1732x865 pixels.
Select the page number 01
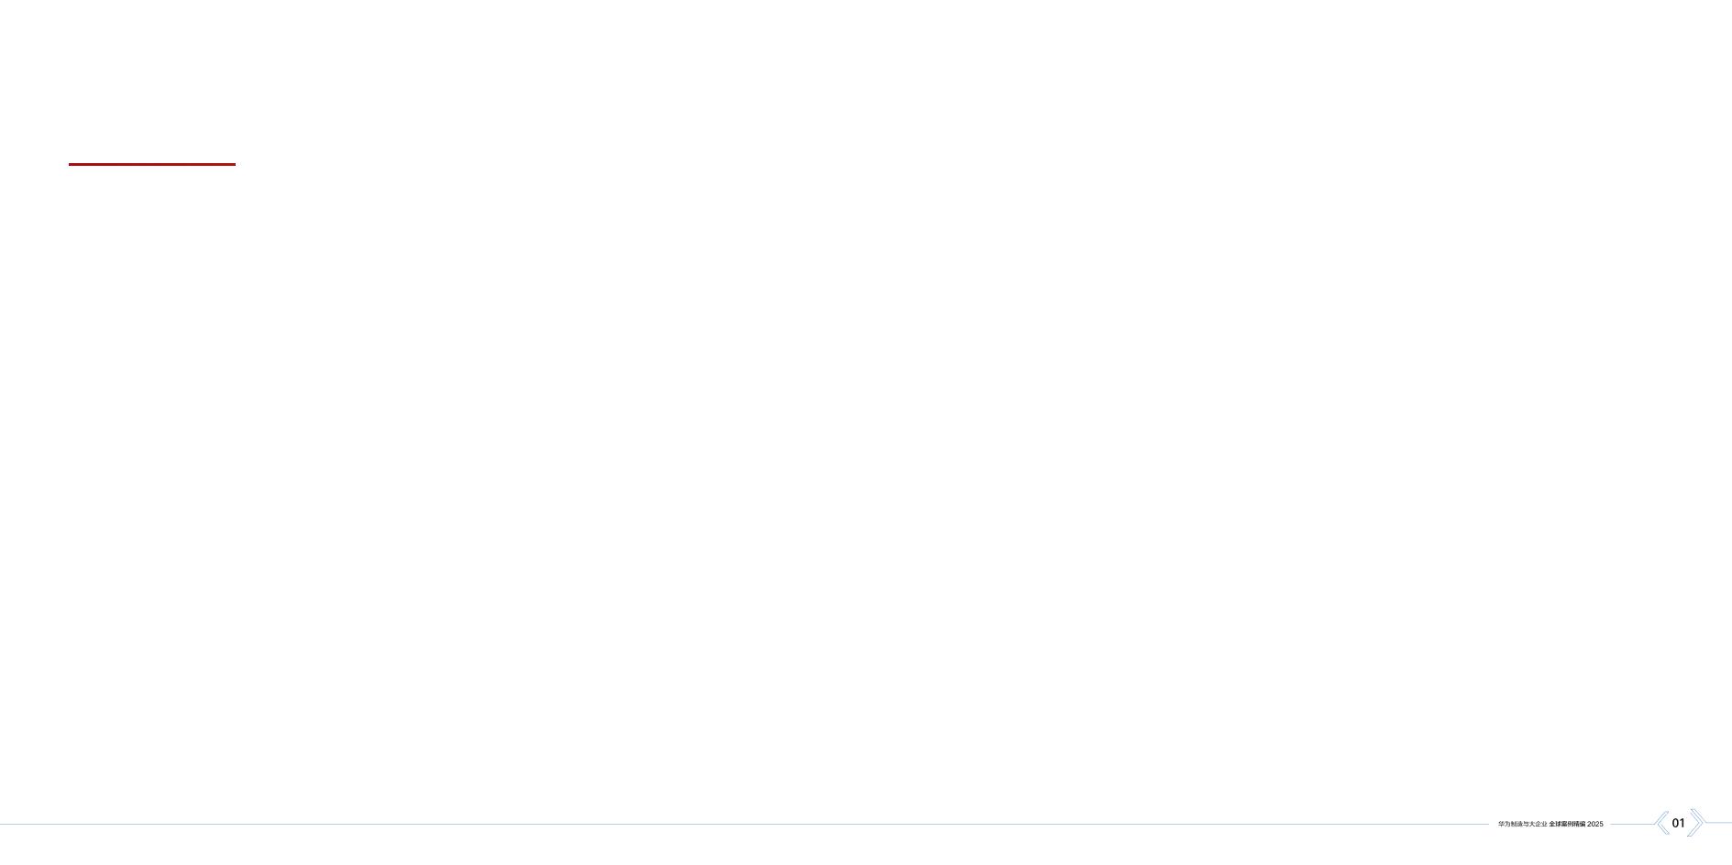pos(1679,823)
